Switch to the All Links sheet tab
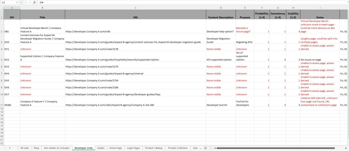 (x=25, y=148)
